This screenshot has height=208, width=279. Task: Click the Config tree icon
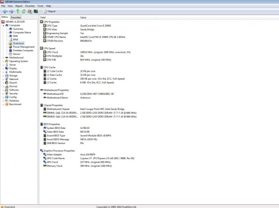tap(7, 97)
